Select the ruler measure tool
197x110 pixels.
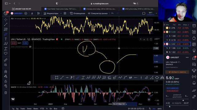coord(6,60)
